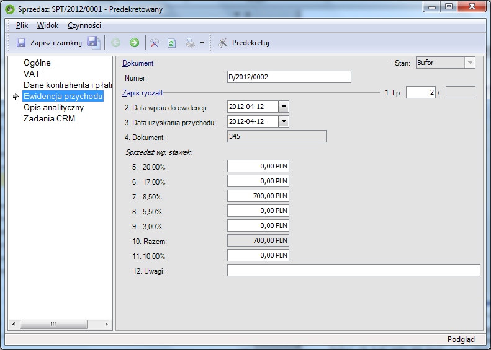Go to next record with green arrow
Screen dimensions: 491x350
tap(134, 43)
